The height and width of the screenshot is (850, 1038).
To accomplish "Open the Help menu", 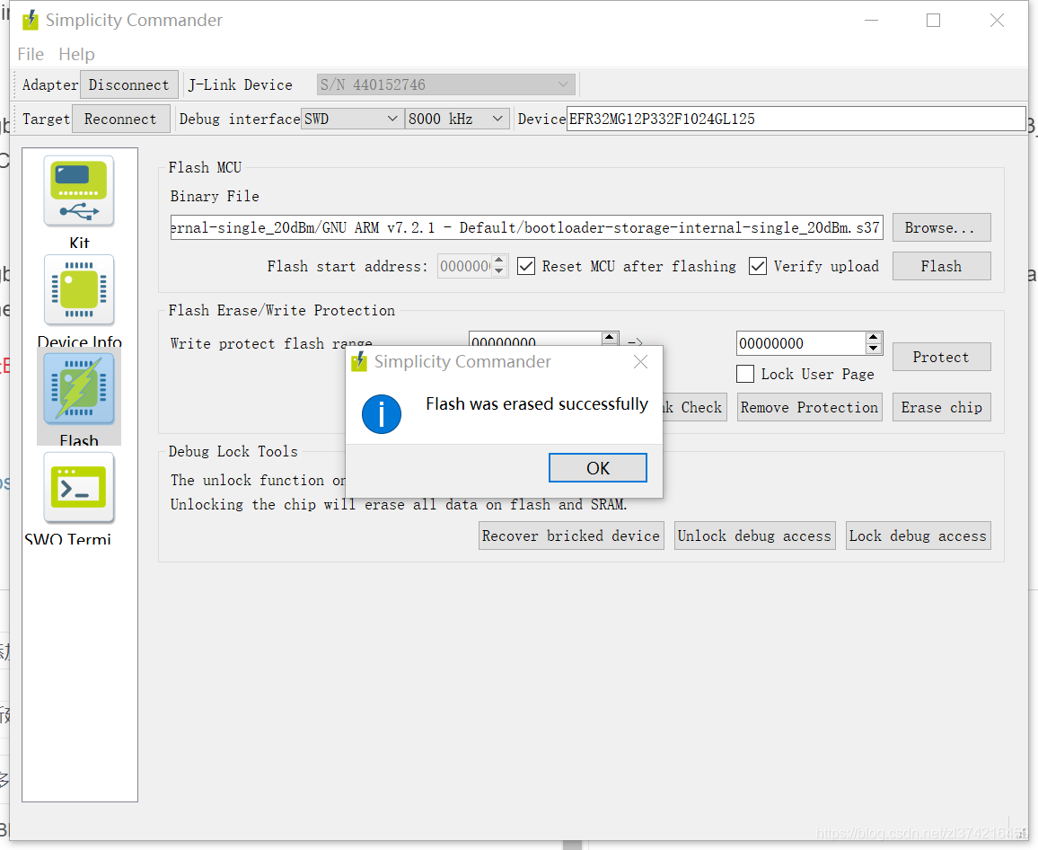I will point(76,54).
